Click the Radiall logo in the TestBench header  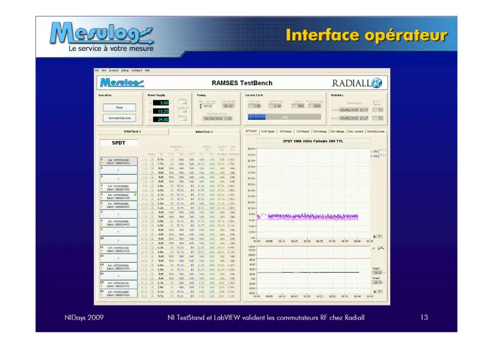pos(357,83)
